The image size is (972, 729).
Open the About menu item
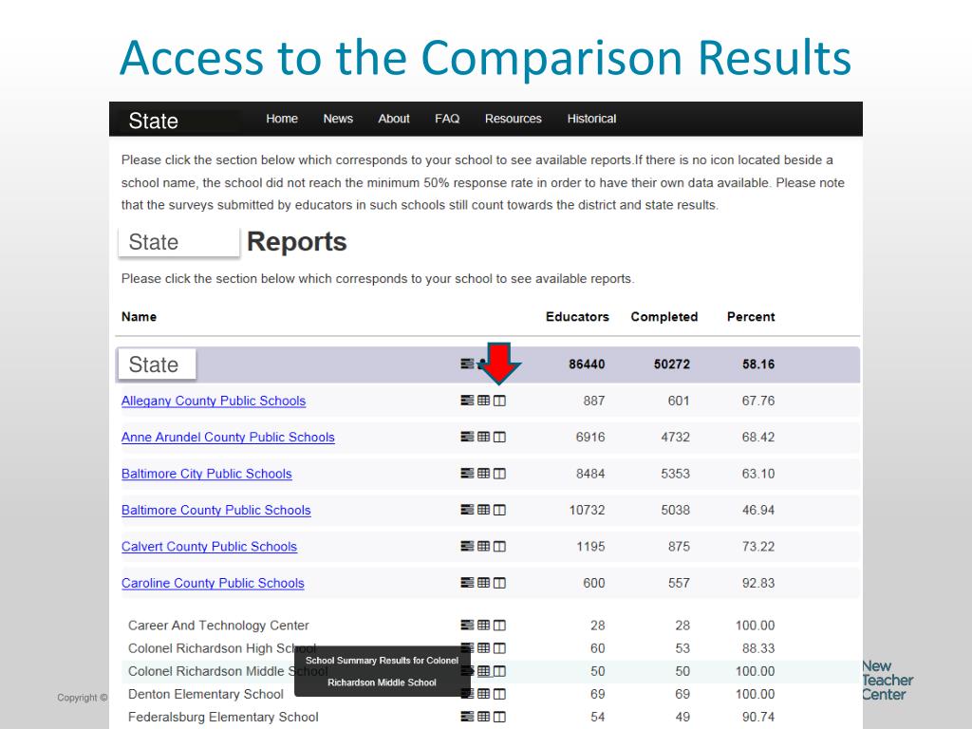pyautogui.click(x=394, y=119)
